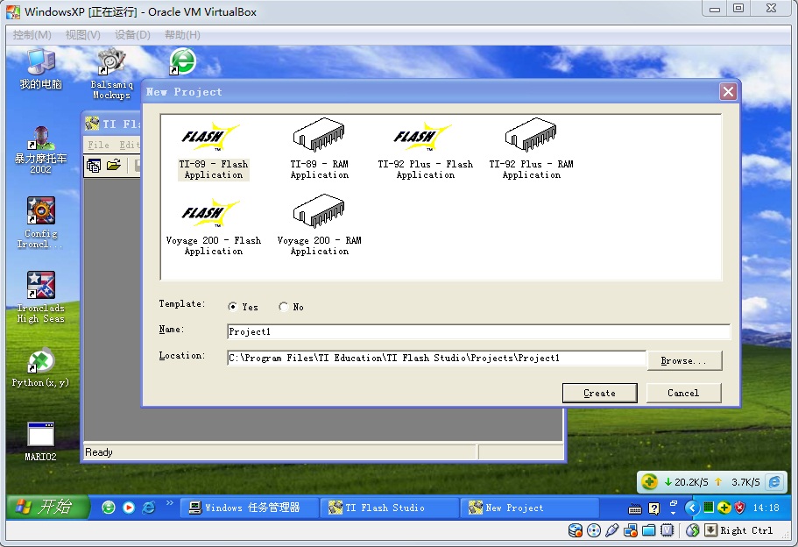Viewport: 798px width, 547px height.
Task: Pick the Voyage 200 RAM Application icon
Action: (319, 226)
